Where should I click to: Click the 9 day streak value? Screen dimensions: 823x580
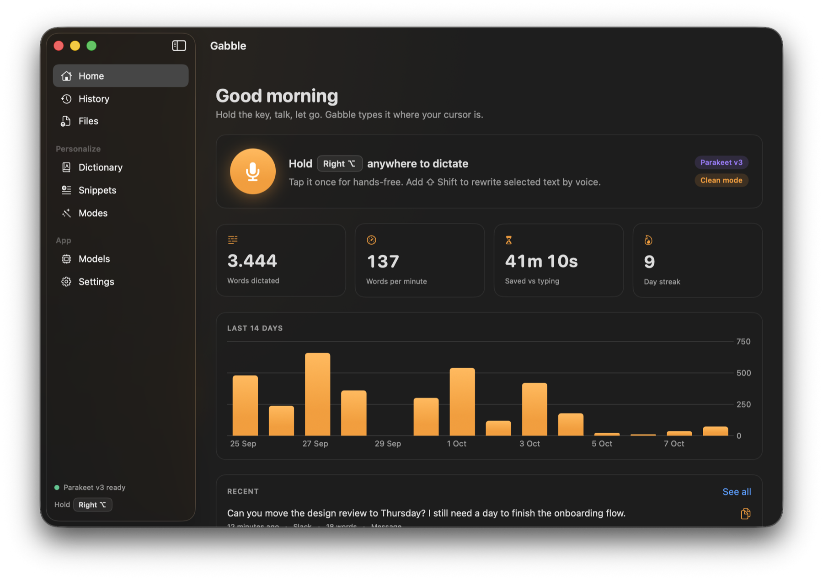pyautogui.click(x=649, y=262)
